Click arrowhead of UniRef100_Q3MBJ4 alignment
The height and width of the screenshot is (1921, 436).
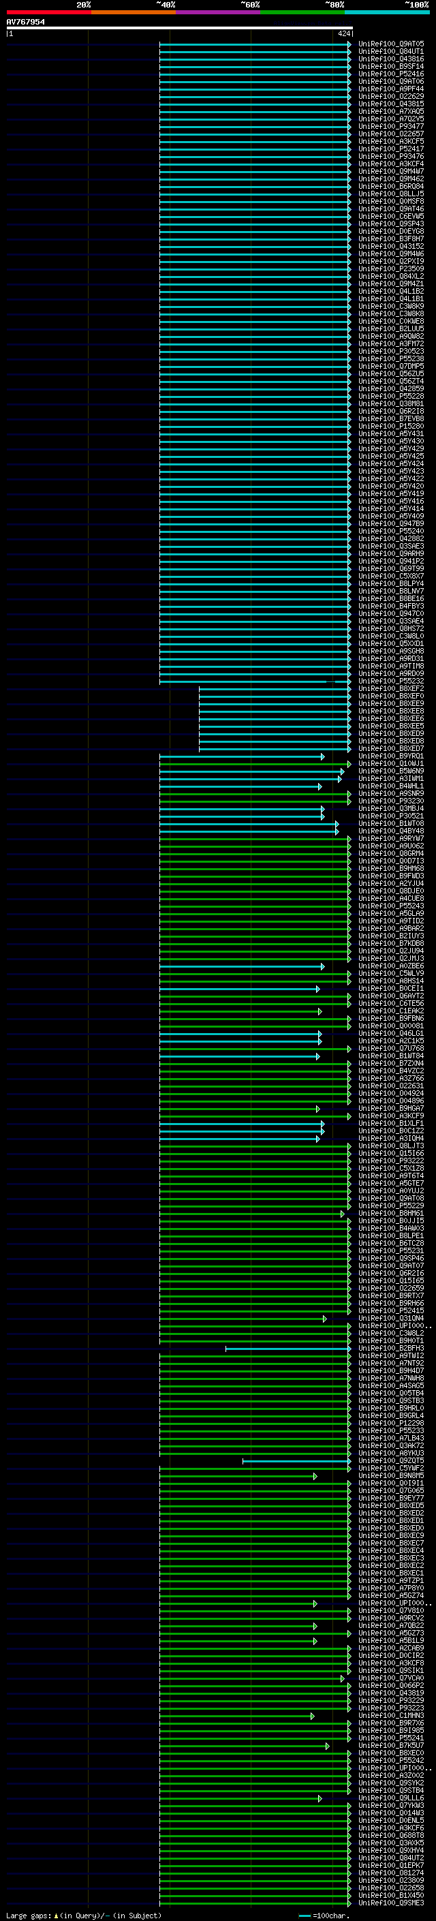323,809
